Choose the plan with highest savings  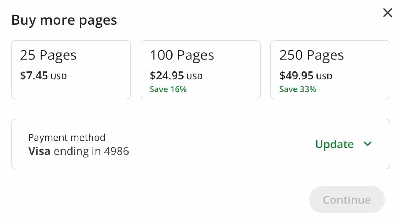click(x=330, y=69)
